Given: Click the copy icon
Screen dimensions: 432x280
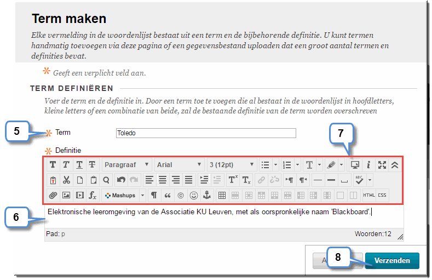Looking at the screenshot, I should (80, 180).
